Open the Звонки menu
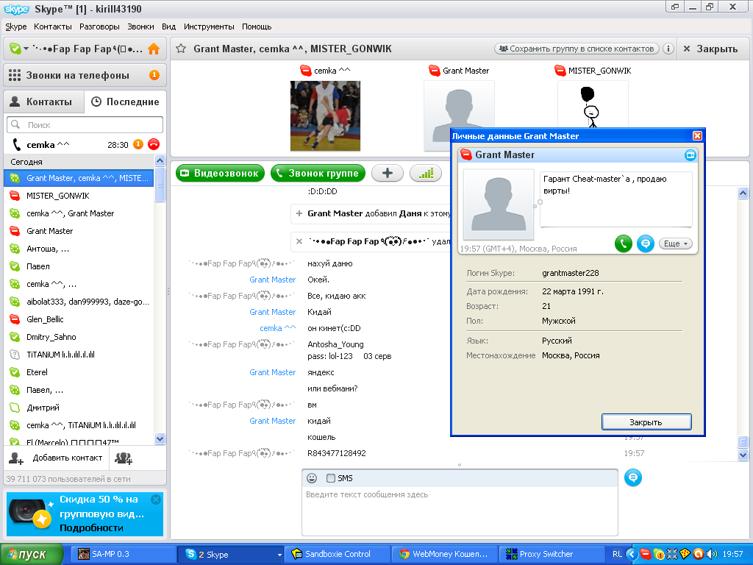 140,26
